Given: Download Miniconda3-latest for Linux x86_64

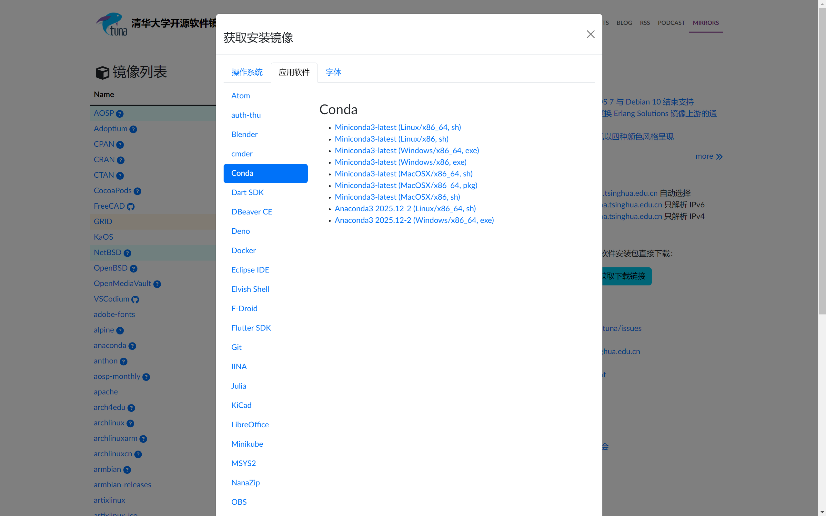Looking at the screenshot, I should click(397, 127).
